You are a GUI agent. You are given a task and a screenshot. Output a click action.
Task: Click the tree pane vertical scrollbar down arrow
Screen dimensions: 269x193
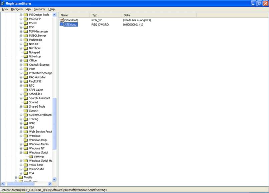pyautogui.click(x=54, y=179)
